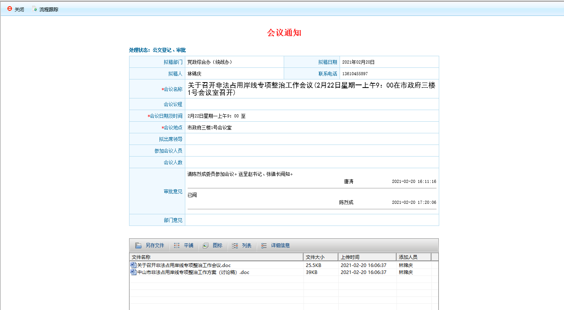The width and height of the screenshot is (564, 310).
Task: Click doc icon of 关于召开非法占用岸线专项整治工作会议.doc
Action: click(x=133, y=265)
